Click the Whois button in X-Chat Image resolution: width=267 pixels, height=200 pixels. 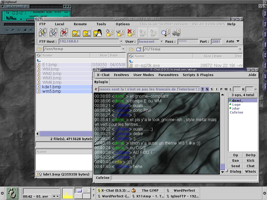coord(251,171)
